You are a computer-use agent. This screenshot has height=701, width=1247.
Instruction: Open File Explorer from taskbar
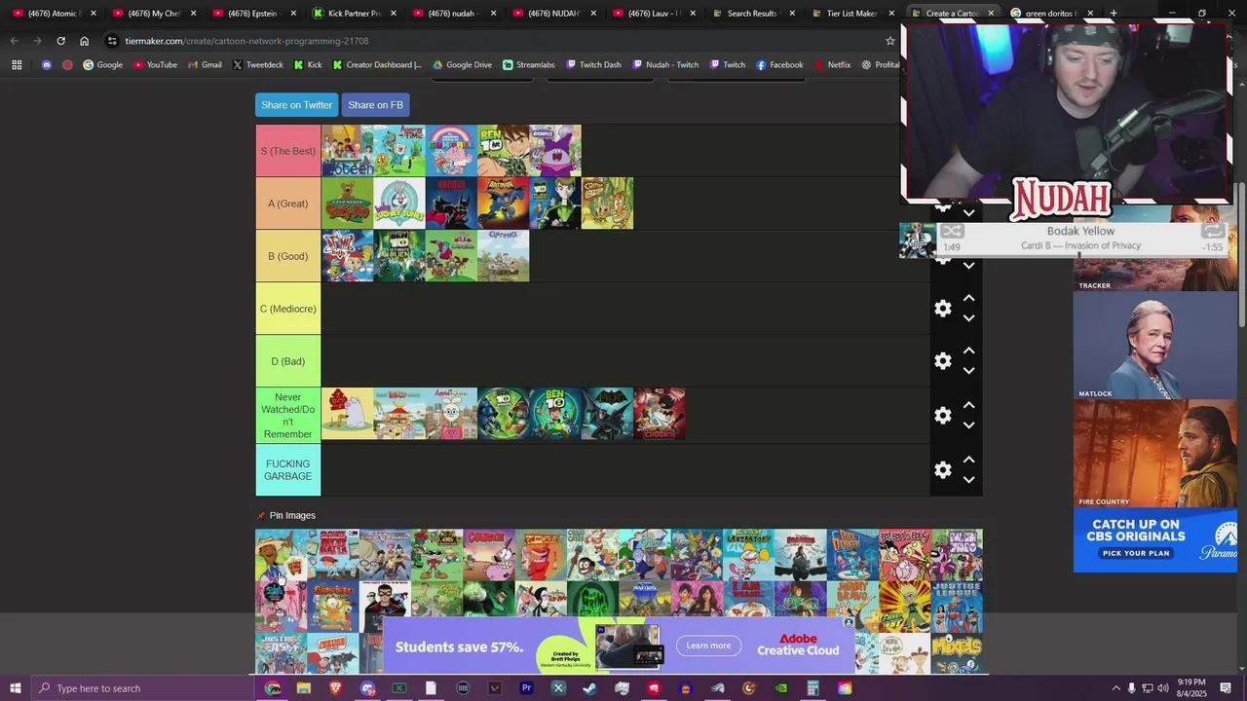tap(304, 688)
